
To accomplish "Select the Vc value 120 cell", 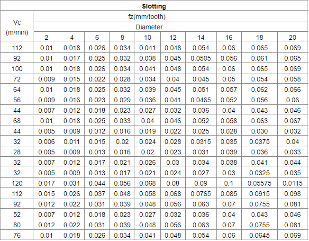I will [17, 183].
